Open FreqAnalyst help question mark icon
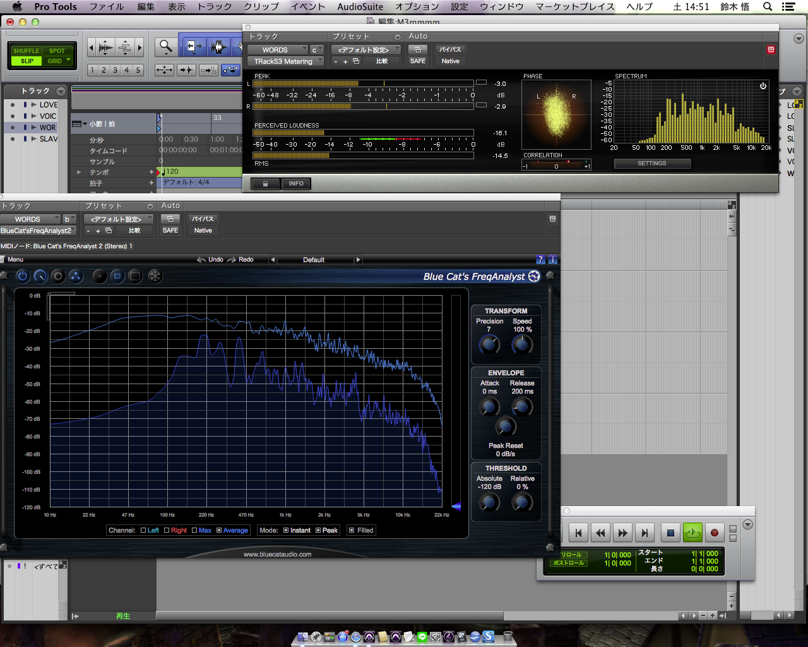The image size is (808, 647). [540, 260]
